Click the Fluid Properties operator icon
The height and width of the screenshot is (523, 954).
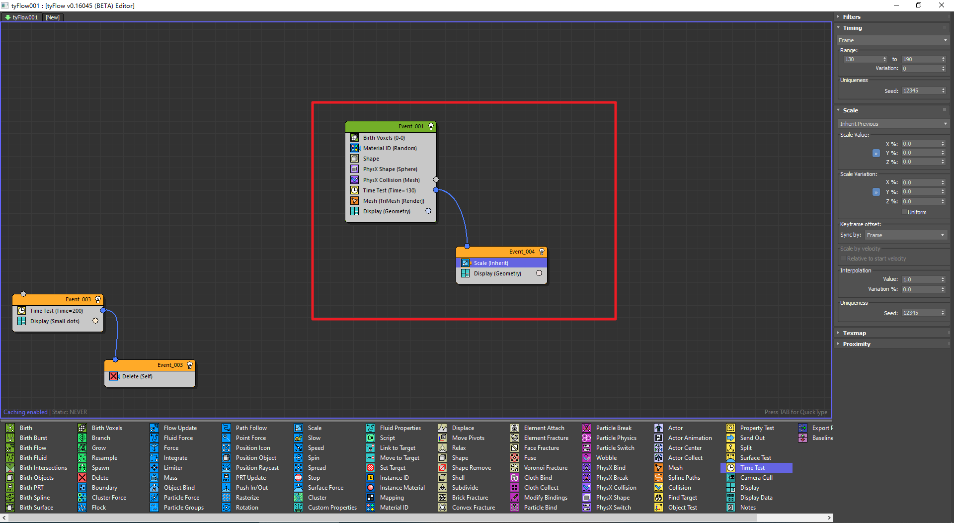tap(371, 428)
